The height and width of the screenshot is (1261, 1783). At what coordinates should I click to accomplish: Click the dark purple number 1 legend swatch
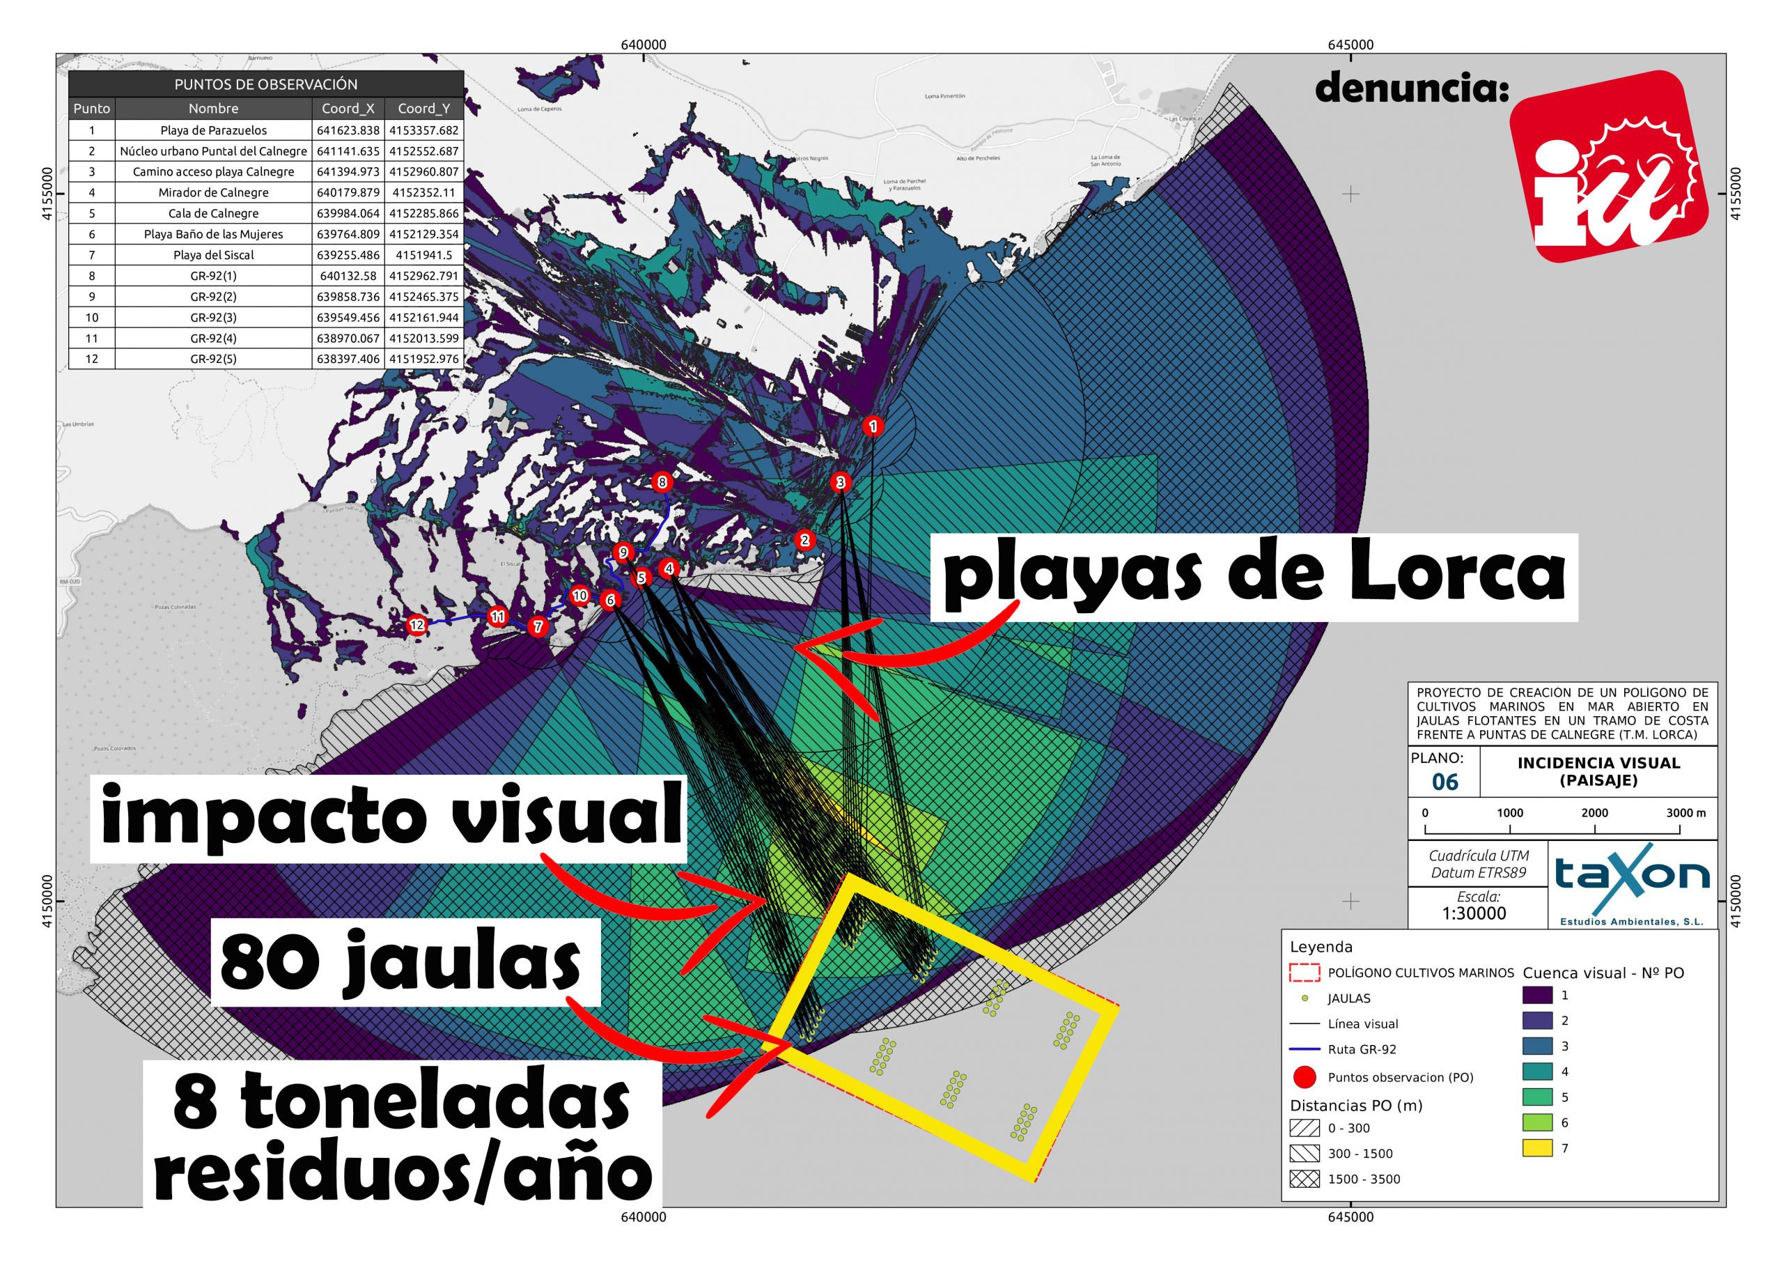pos(1537,994)
